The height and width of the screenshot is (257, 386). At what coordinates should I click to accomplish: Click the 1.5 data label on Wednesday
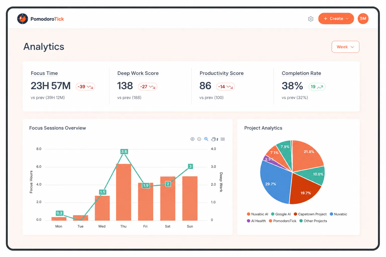pyautogui.click(x=103, y=192)
